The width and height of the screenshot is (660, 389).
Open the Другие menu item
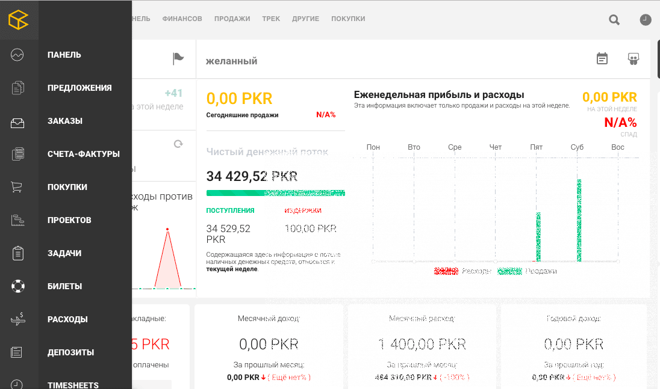(x=305, y=19)
